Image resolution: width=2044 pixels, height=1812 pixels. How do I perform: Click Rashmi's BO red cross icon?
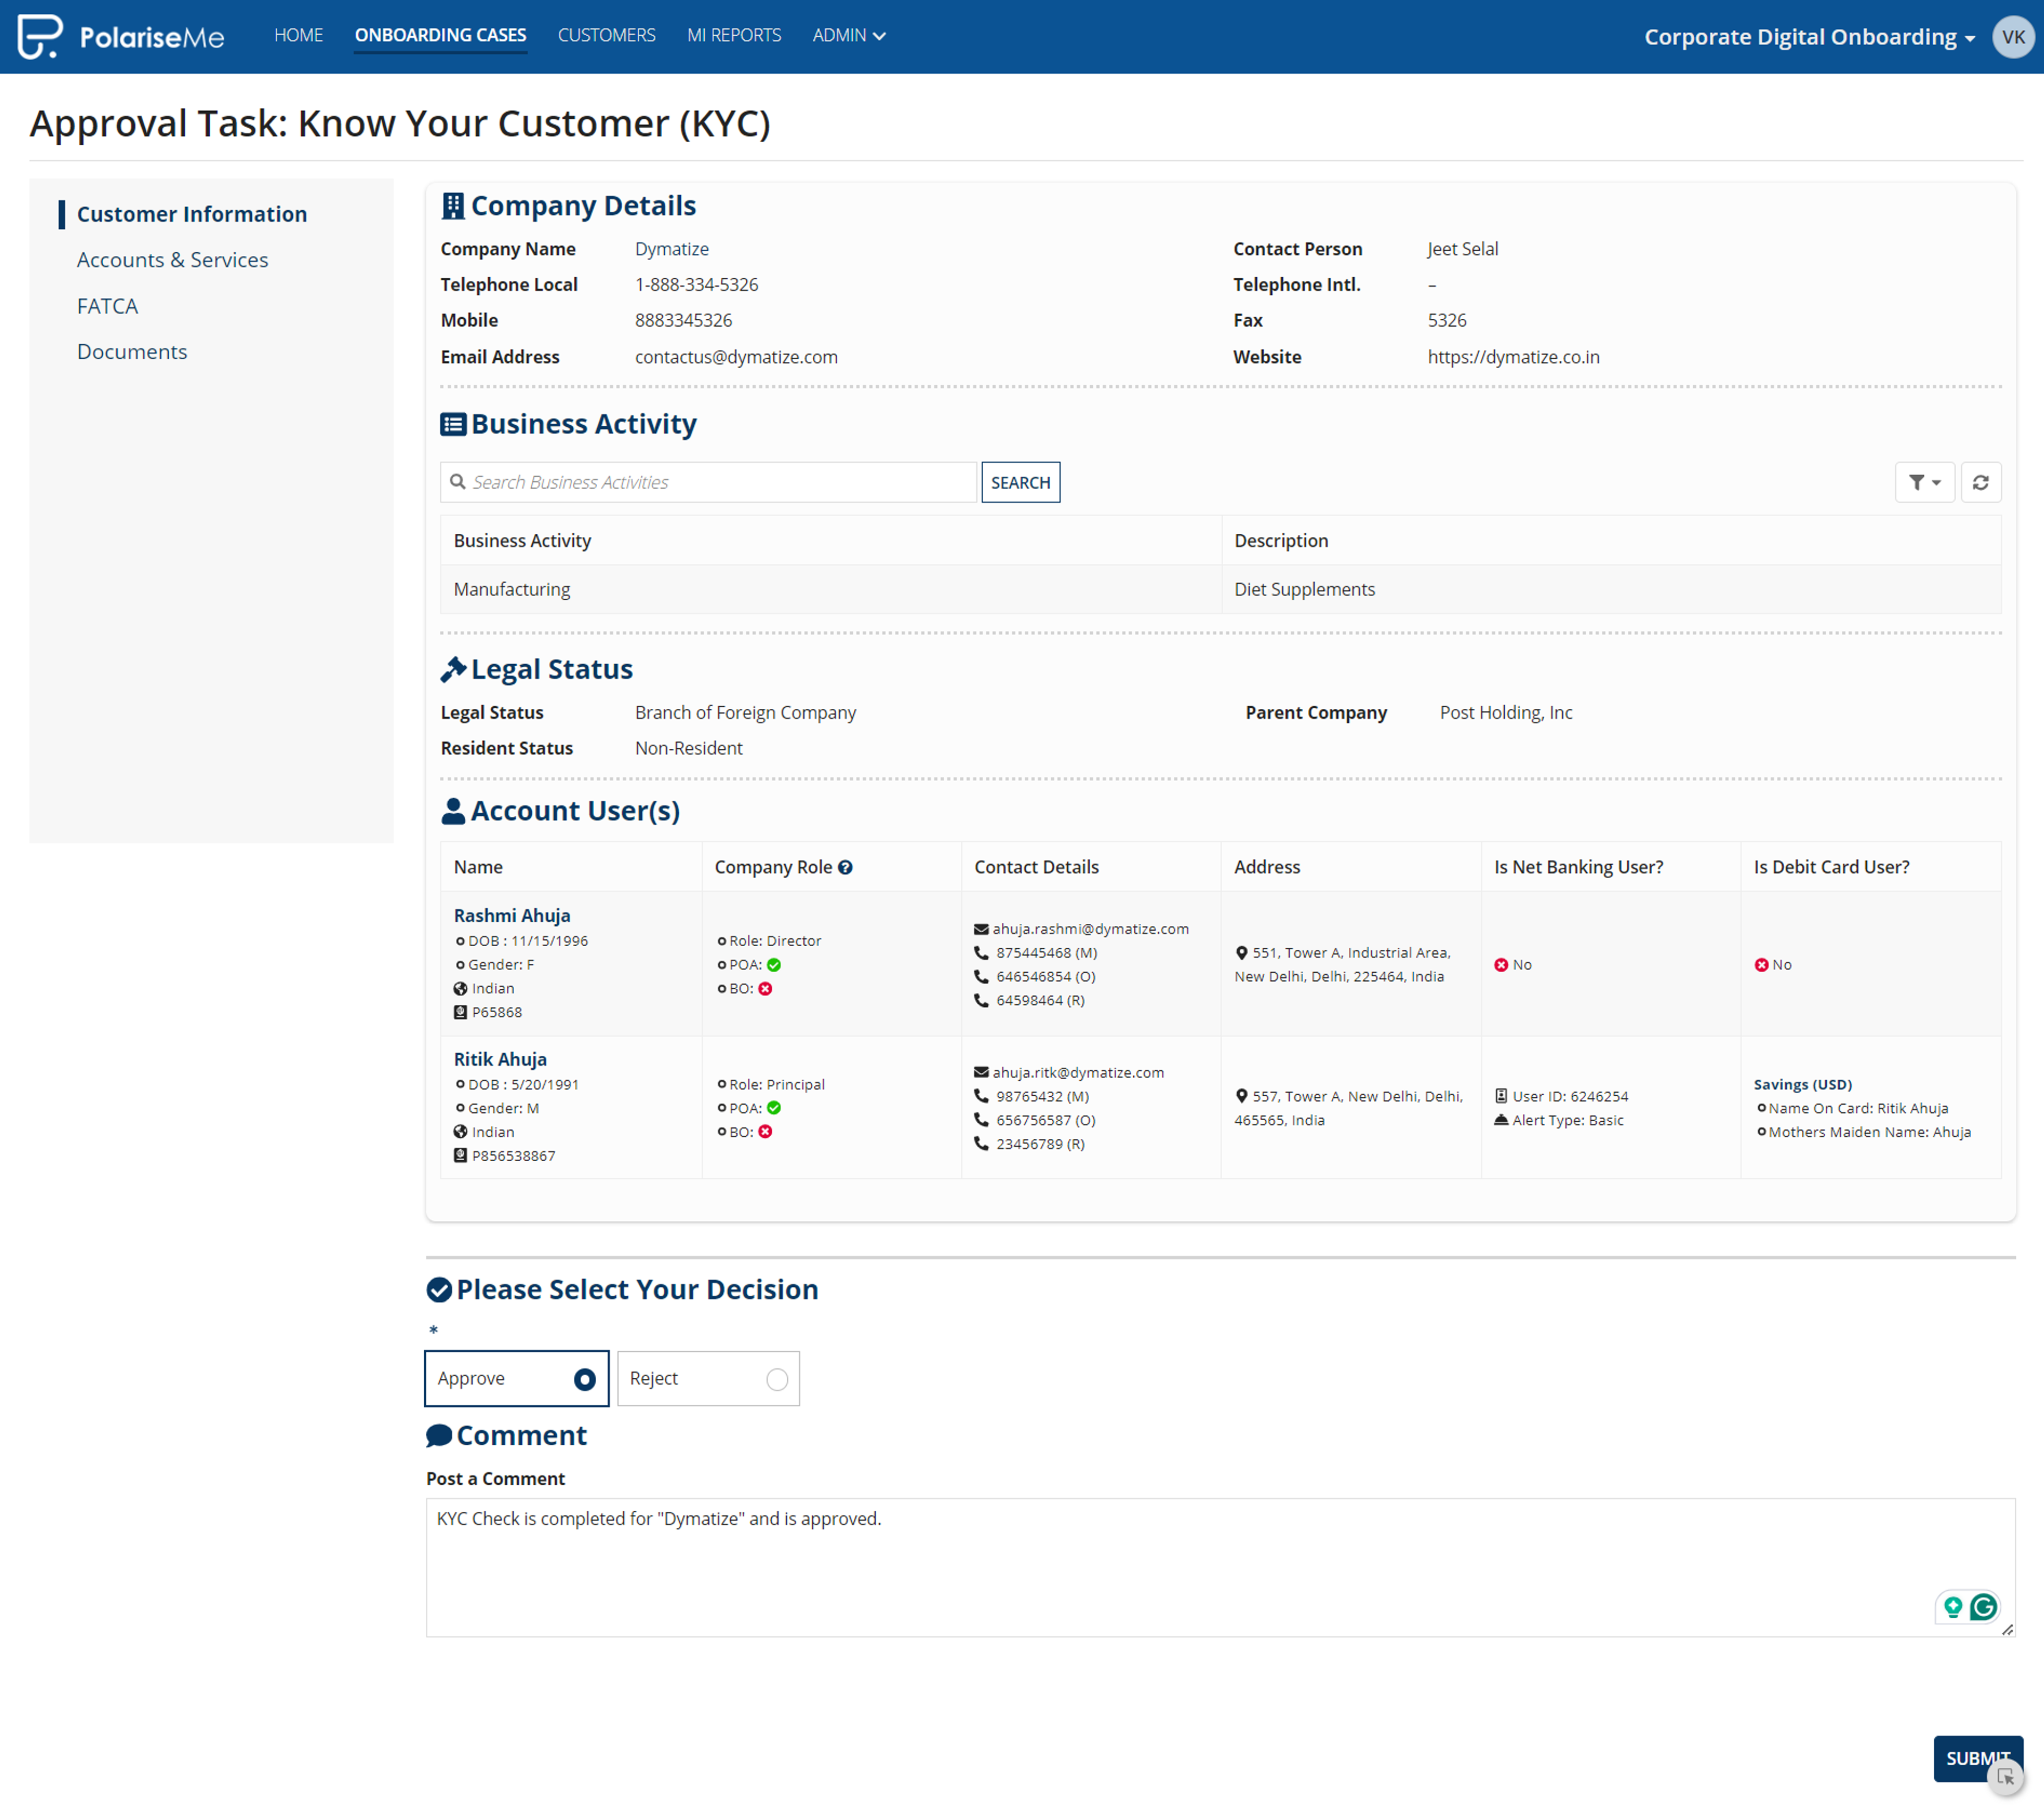765,989
